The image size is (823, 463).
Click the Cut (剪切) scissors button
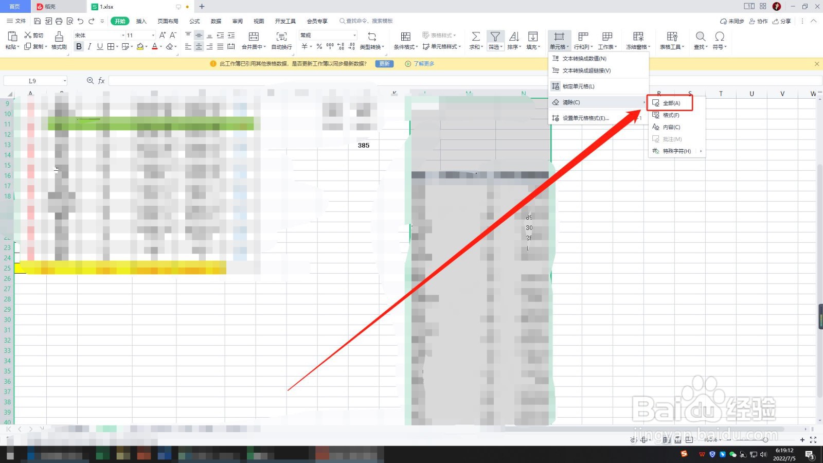[x=34, y=35]
